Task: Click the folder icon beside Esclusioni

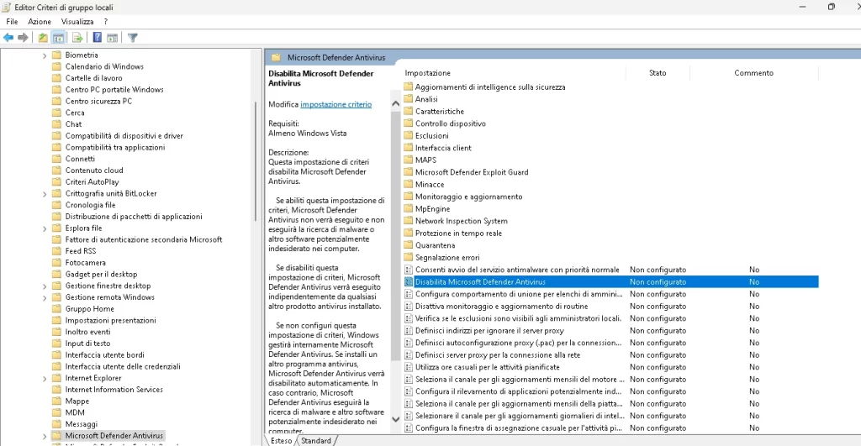Action: point(408,135)
